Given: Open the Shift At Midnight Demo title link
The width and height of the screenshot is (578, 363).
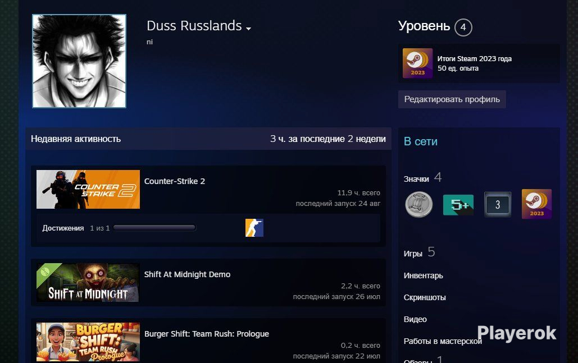Looking at the screenshot, I should [x=187, y=274].
